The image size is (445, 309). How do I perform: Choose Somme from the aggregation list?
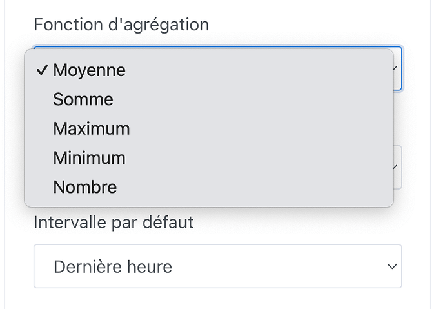point(83,99)
